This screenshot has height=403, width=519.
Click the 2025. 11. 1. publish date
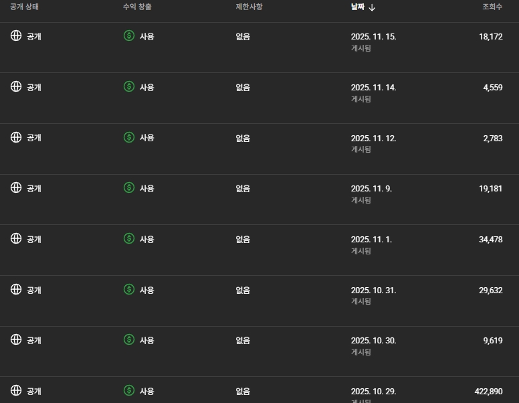371,239
